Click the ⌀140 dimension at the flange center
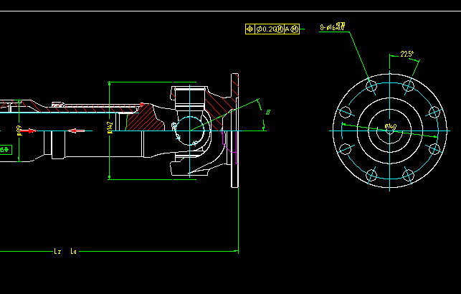461x294 pixels. click(x=391, y=127)
